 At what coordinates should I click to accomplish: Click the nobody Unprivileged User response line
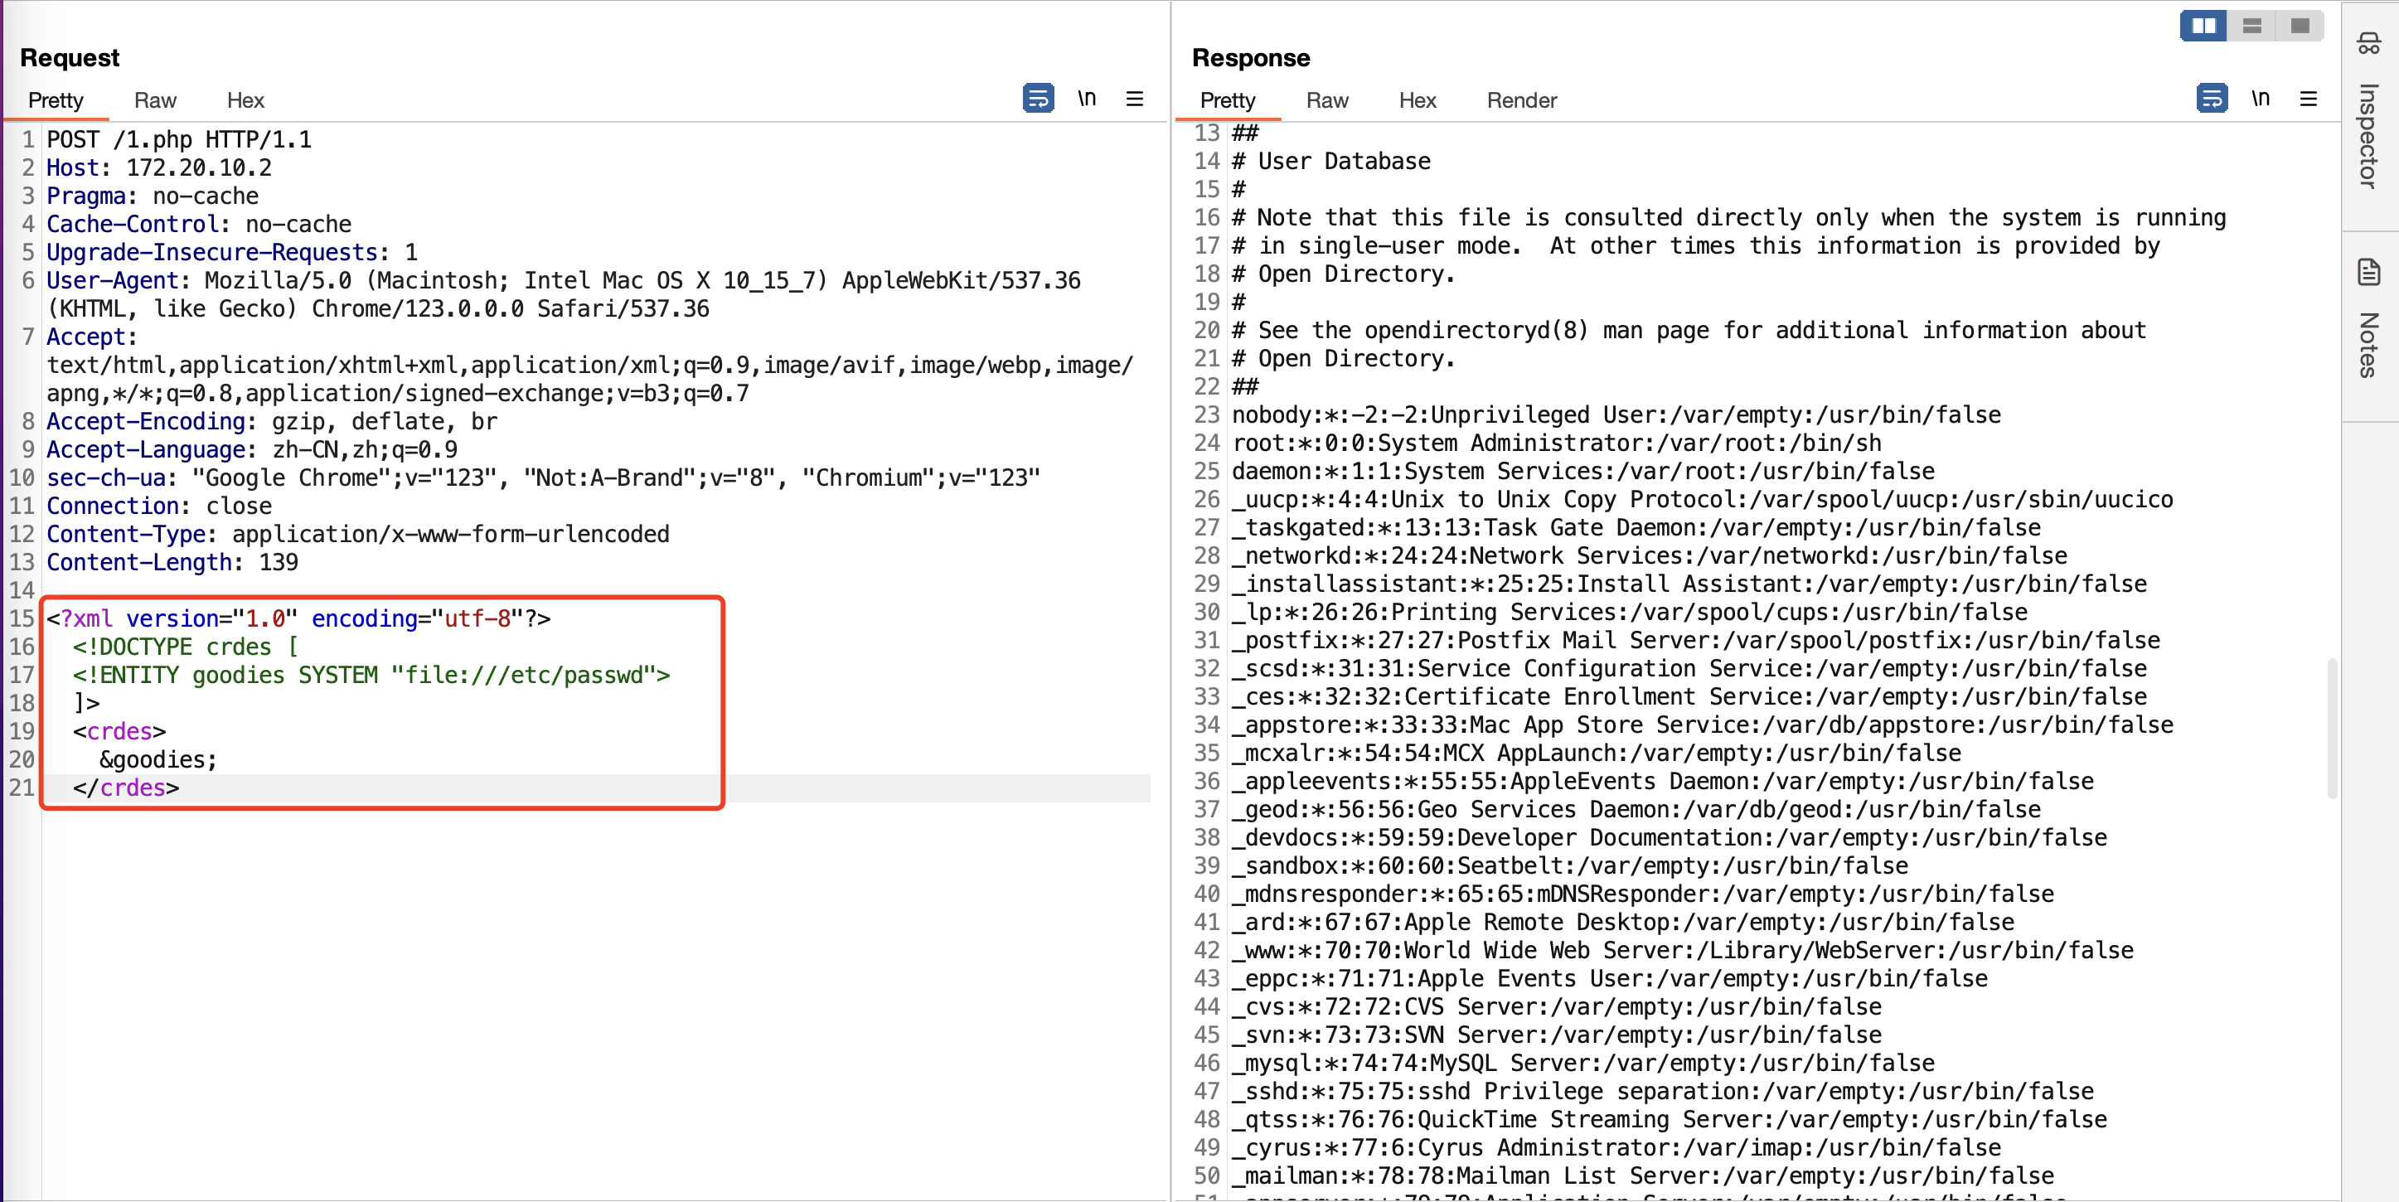pos(1616,415)
